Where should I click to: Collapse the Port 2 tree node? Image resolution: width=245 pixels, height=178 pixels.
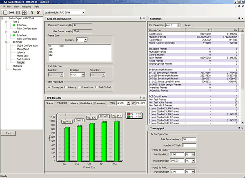tap(6, 22)
